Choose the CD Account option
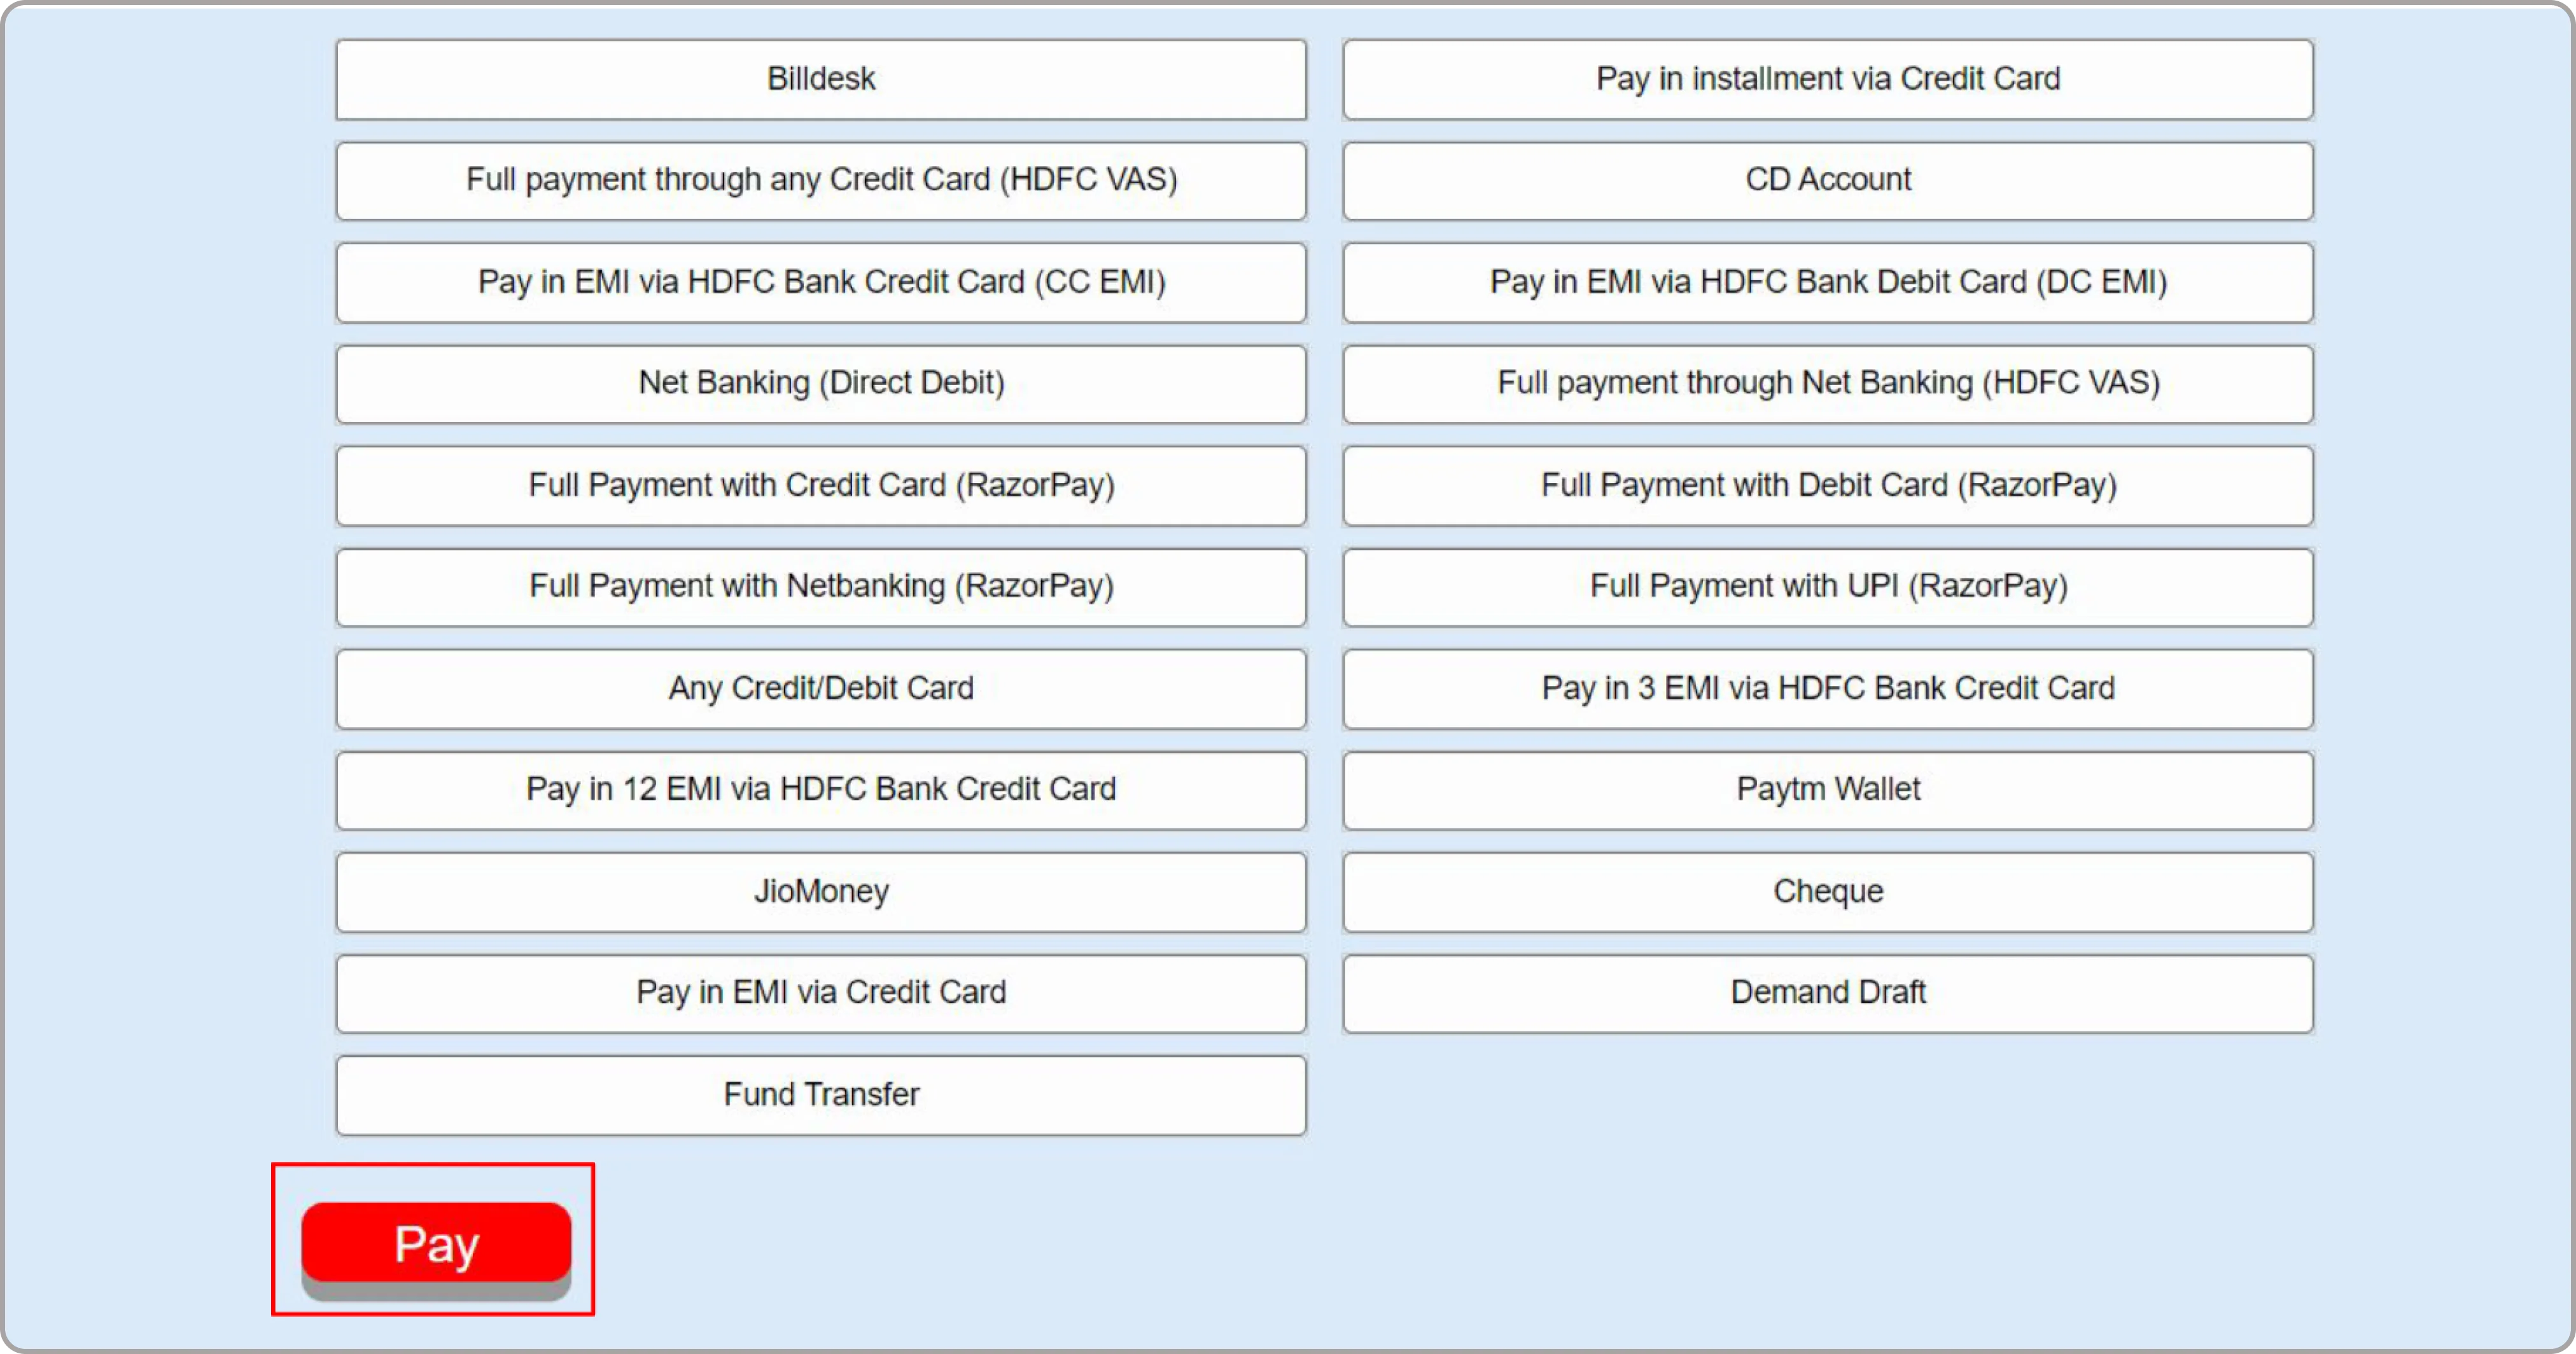 (1828, 181)
